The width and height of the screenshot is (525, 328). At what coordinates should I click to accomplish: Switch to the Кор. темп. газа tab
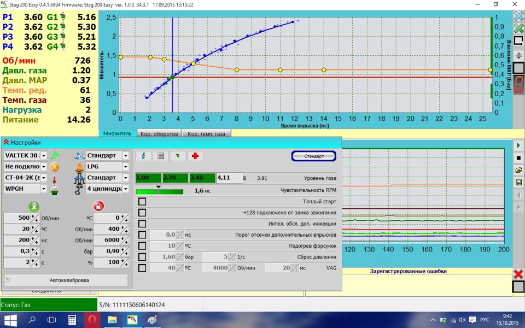[206, 133]
